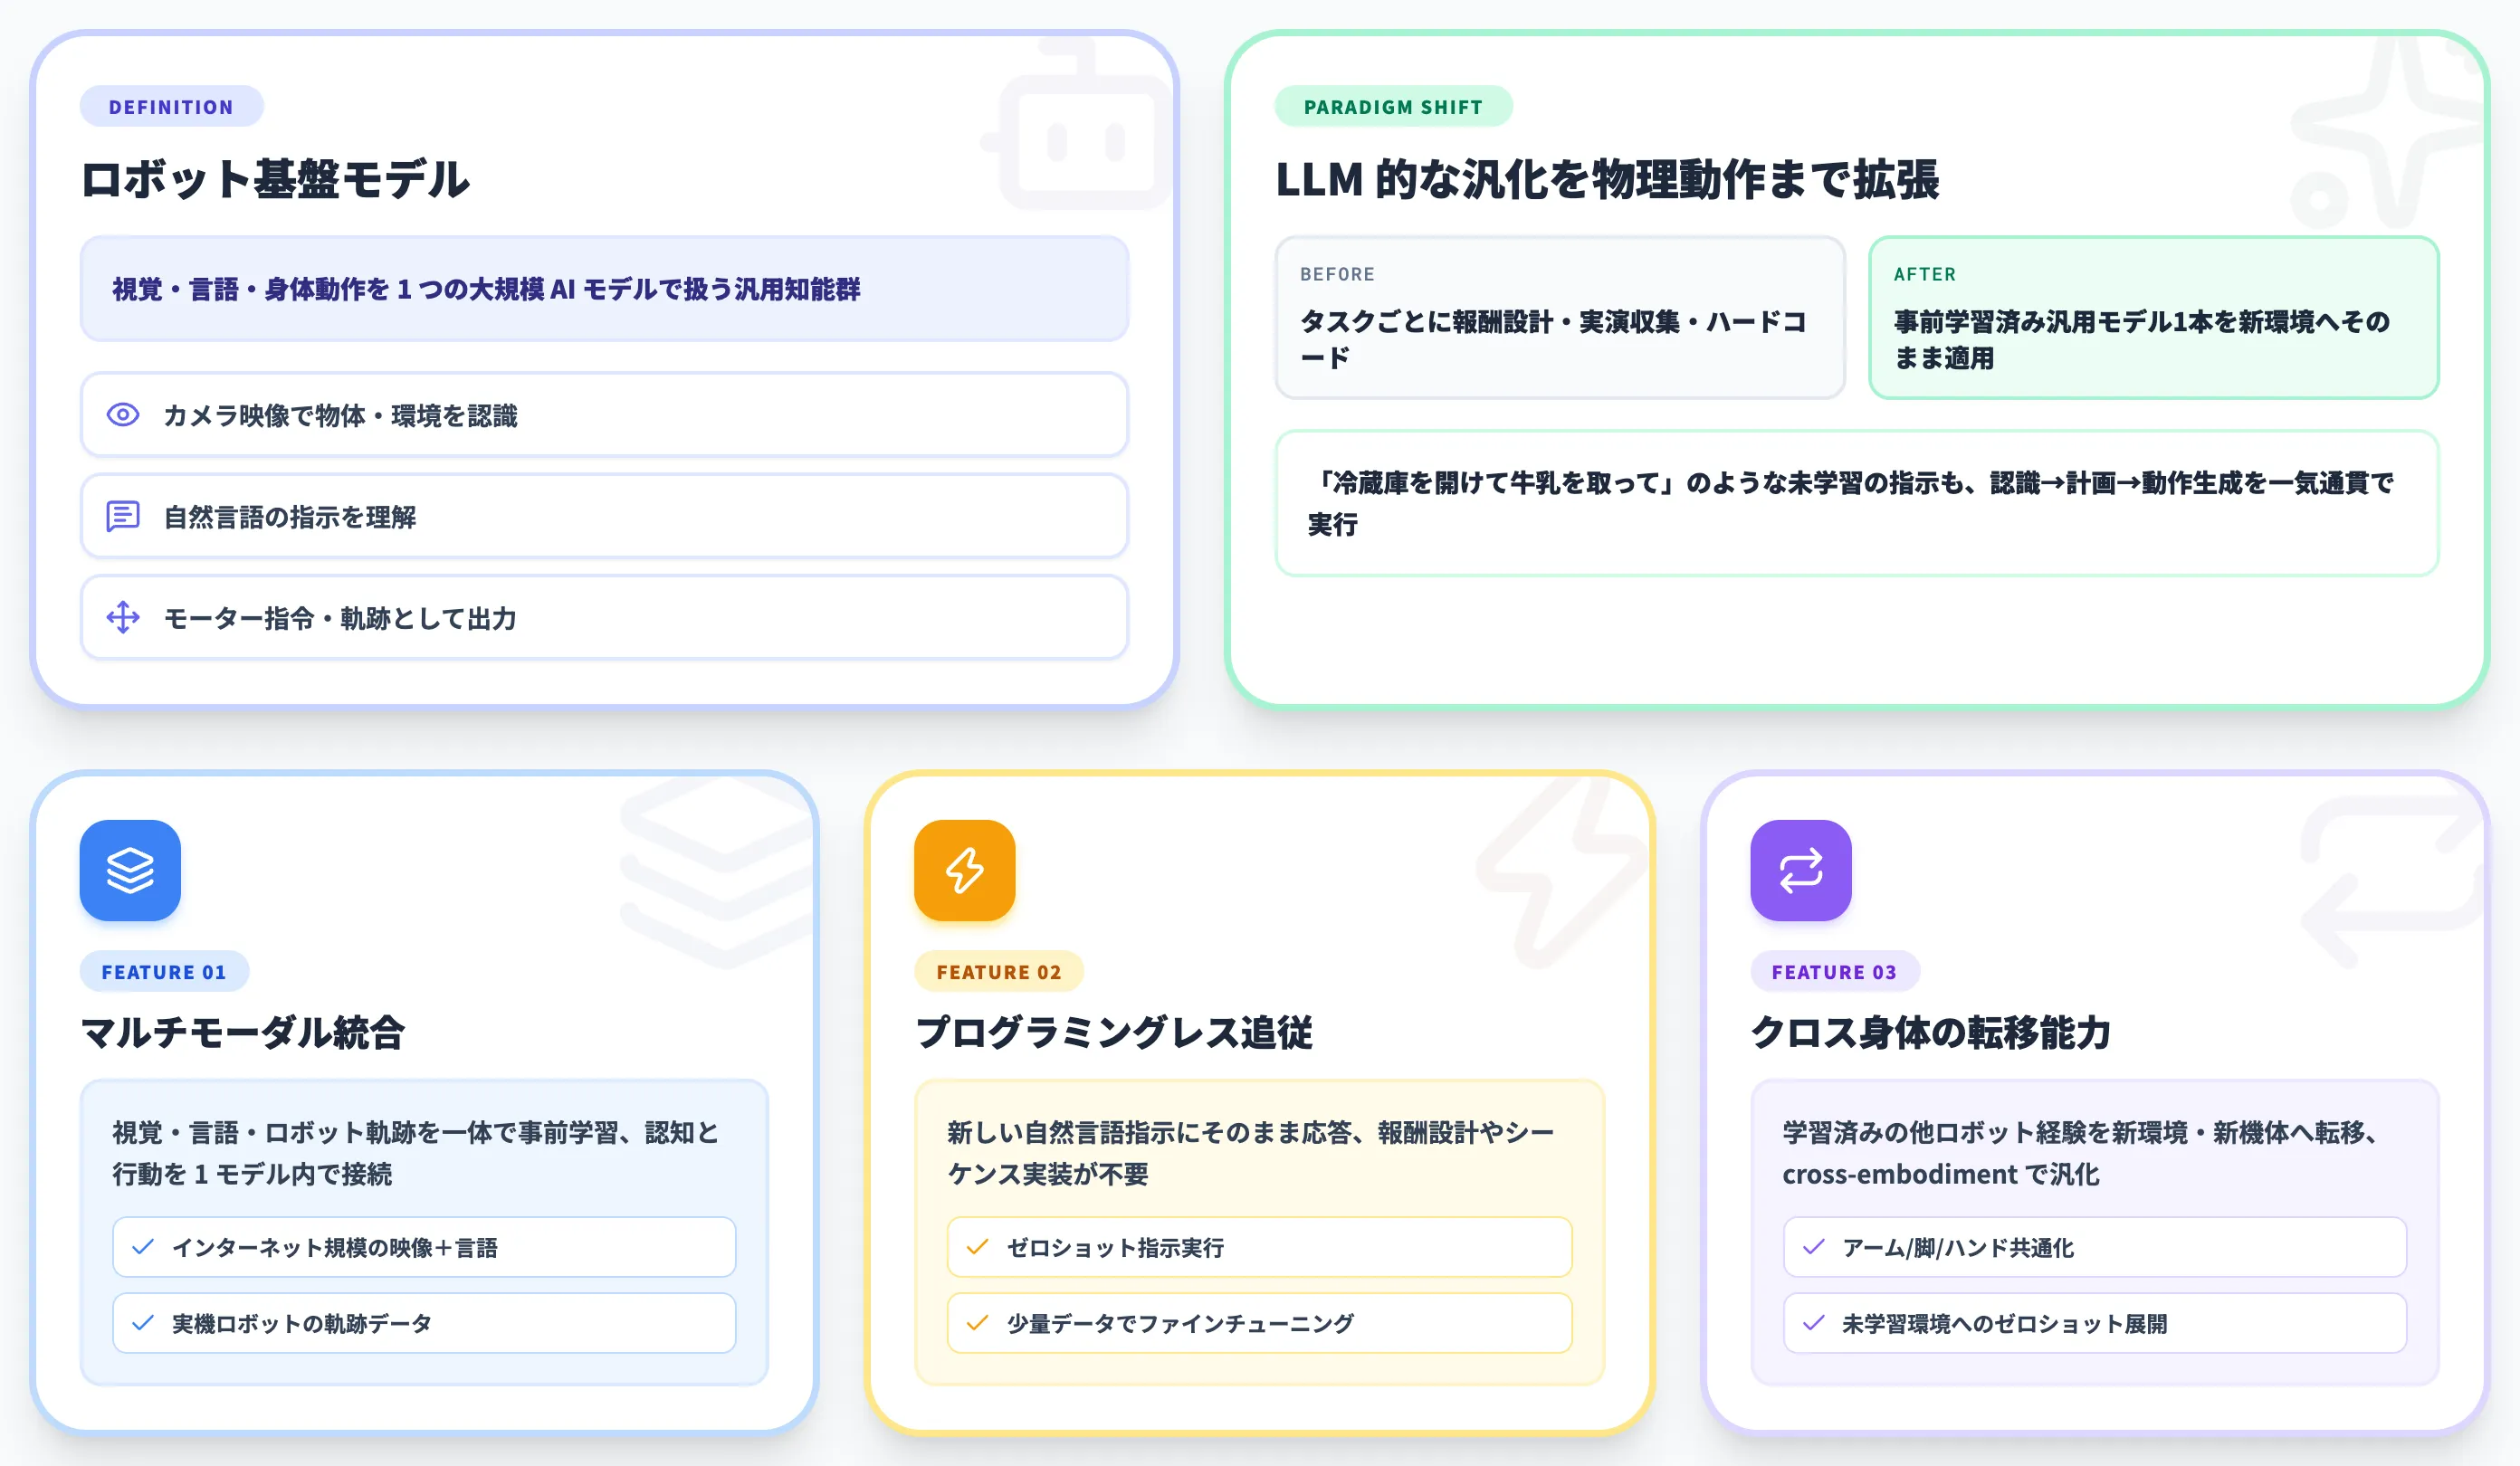This screenshot has height=1466, width=2520.
Task: Click the プログラミングレス追従 heading
Action: 1114,1032
